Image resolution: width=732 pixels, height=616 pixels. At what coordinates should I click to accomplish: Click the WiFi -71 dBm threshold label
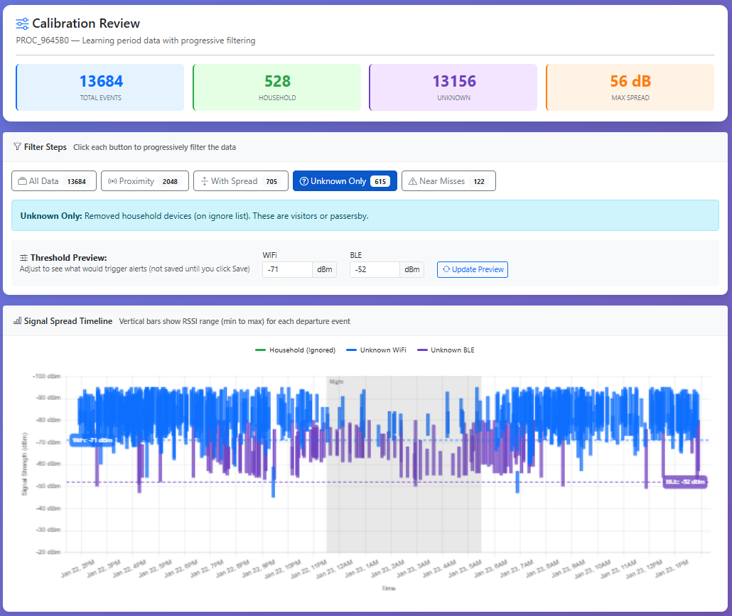tap(92, 440)
